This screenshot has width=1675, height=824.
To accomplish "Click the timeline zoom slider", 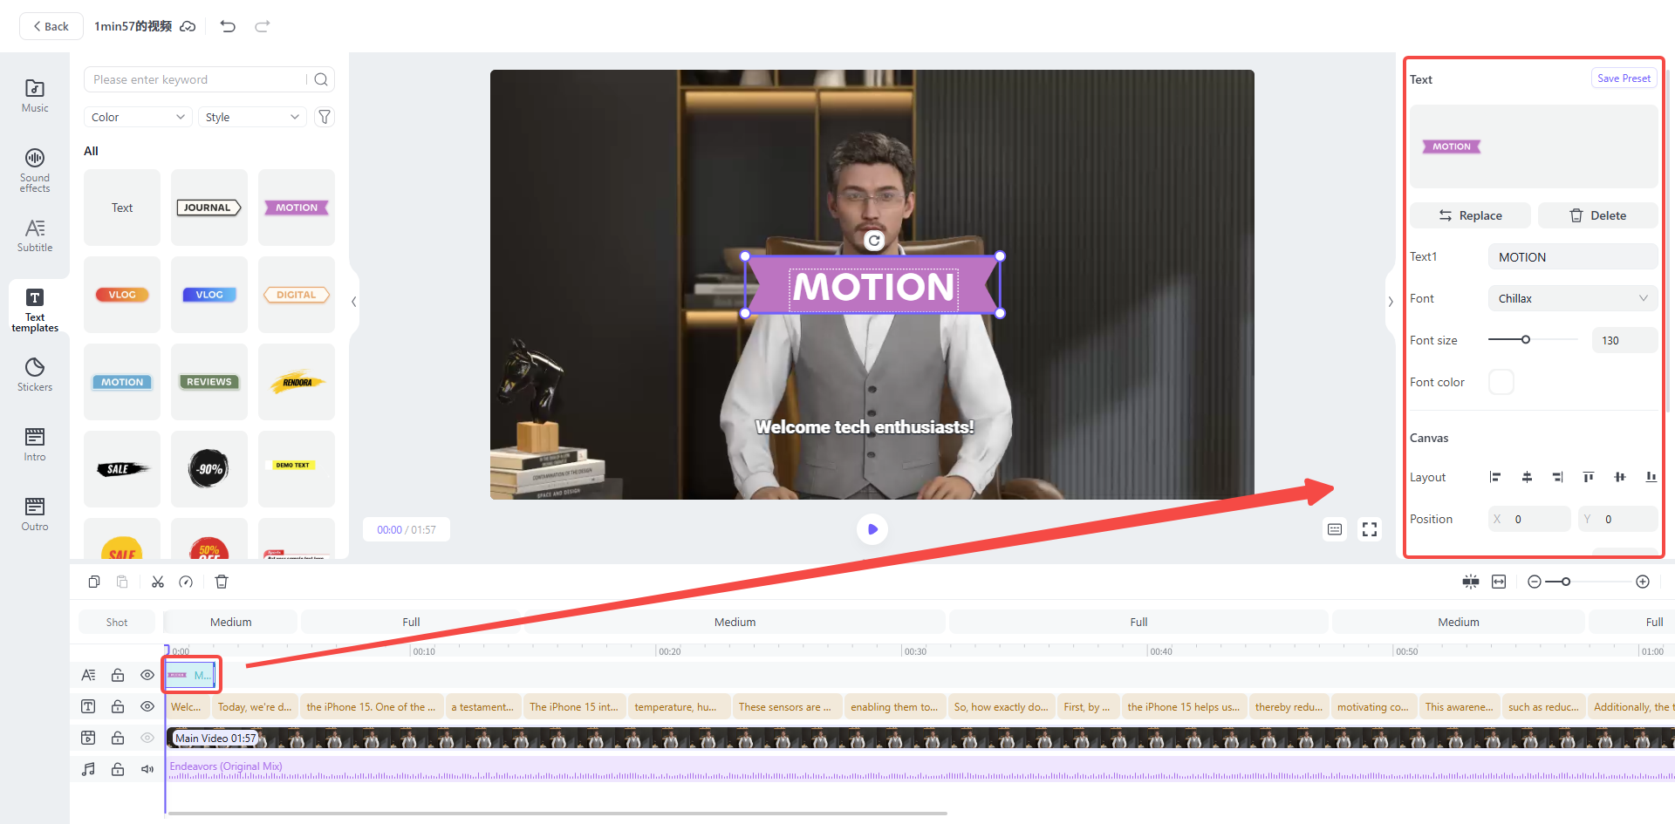I will point(1588,582).
